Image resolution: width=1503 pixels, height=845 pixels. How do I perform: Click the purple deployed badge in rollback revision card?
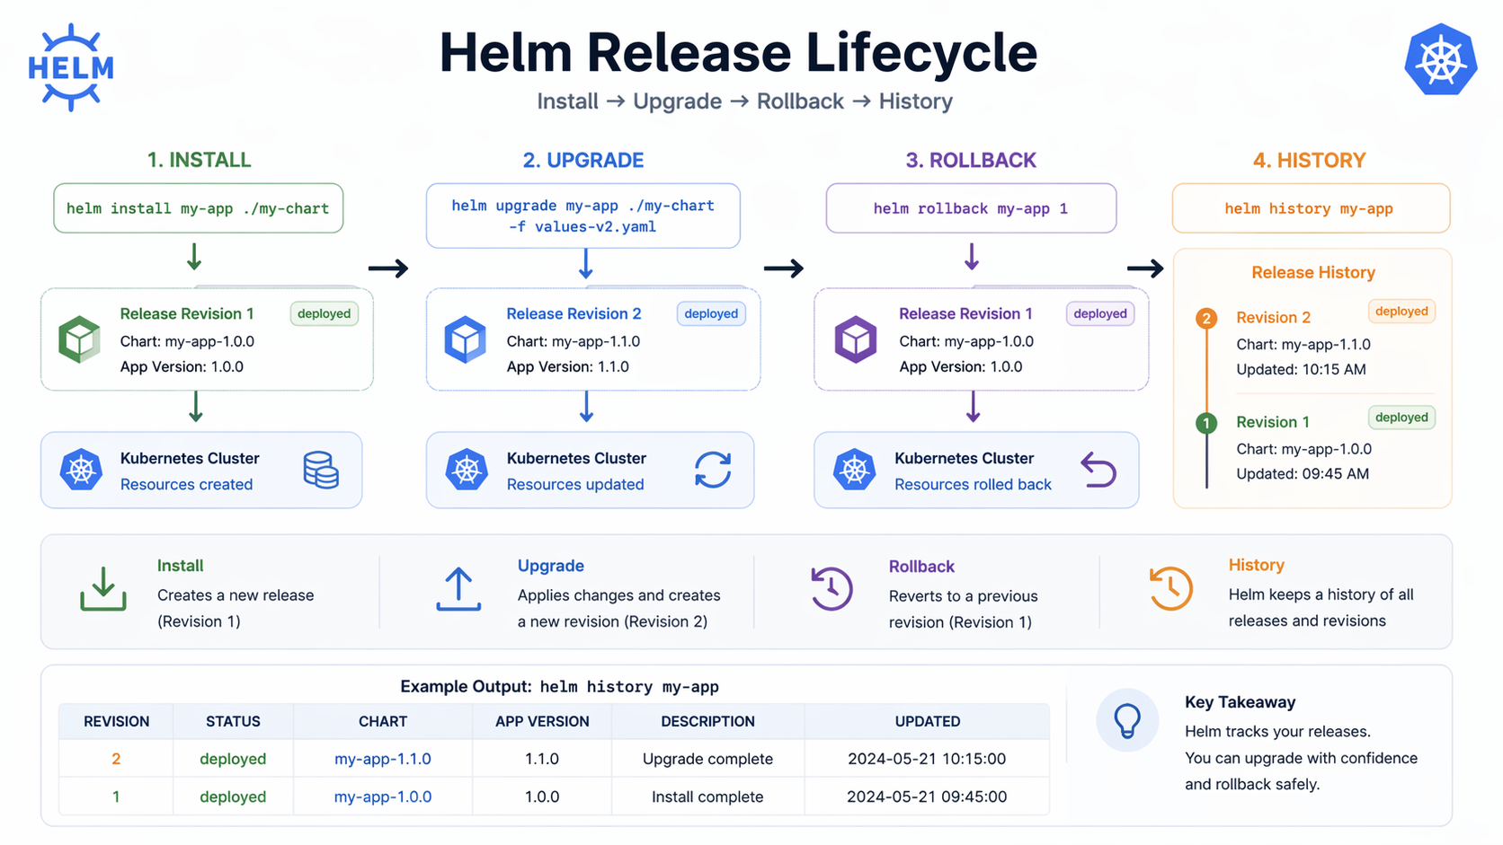pyautogui.click(x=1100, y=313)
